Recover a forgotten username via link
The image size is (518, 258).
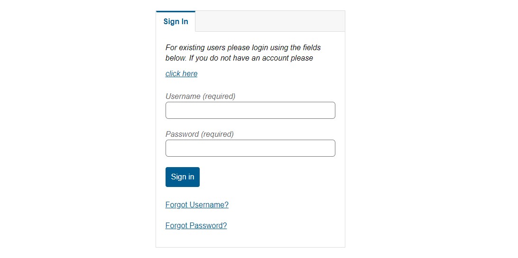click(x=197, y=205)
